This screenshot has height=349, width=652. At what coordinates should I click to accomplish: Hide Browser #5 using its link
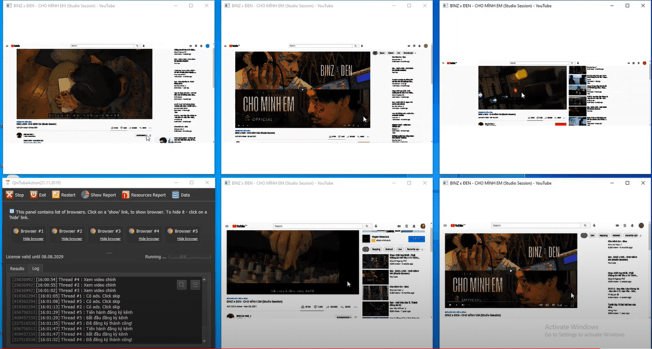[x=187, y=239]
